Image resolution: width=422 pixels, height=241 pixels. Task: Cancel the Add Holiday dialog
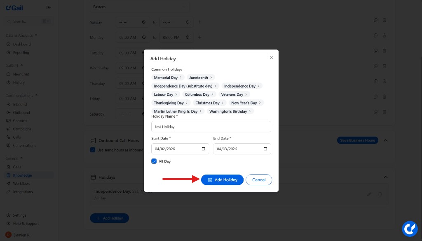259,180
